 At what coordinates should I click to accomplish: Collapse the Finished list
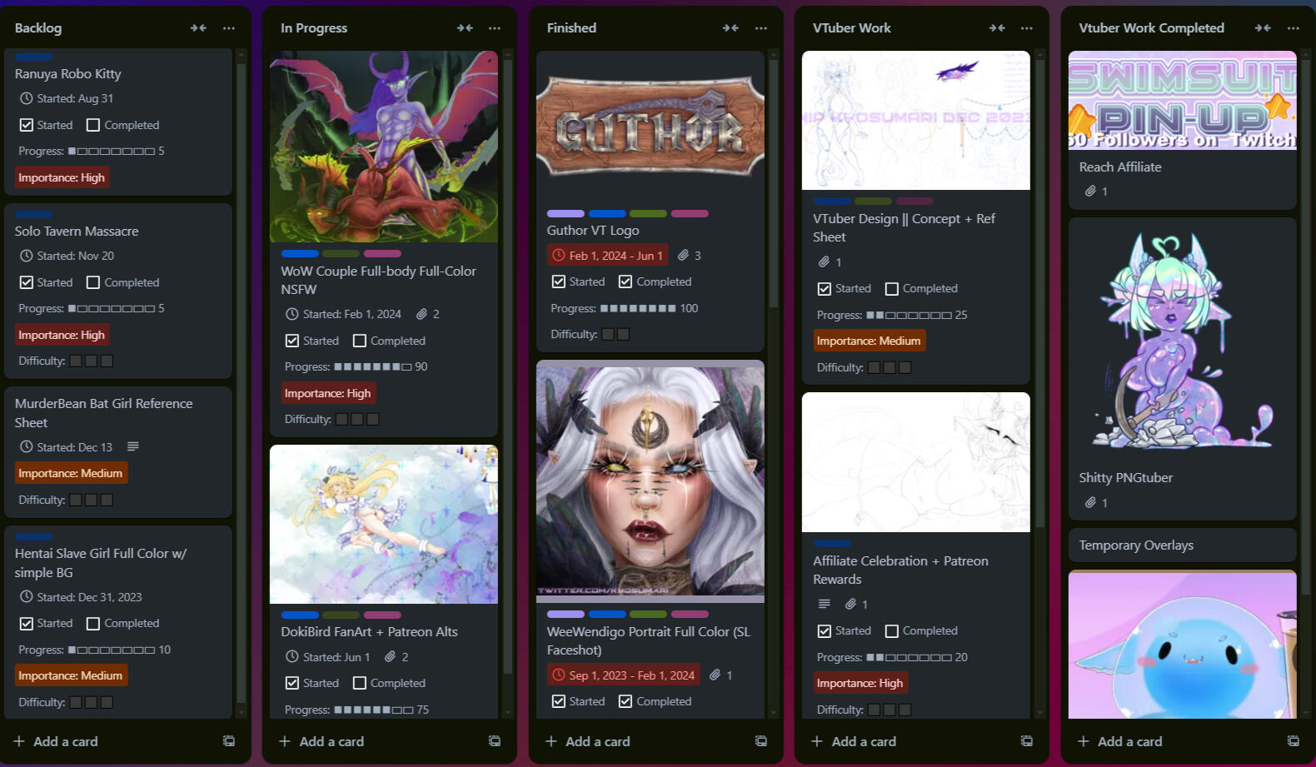[x=730, y=27]
